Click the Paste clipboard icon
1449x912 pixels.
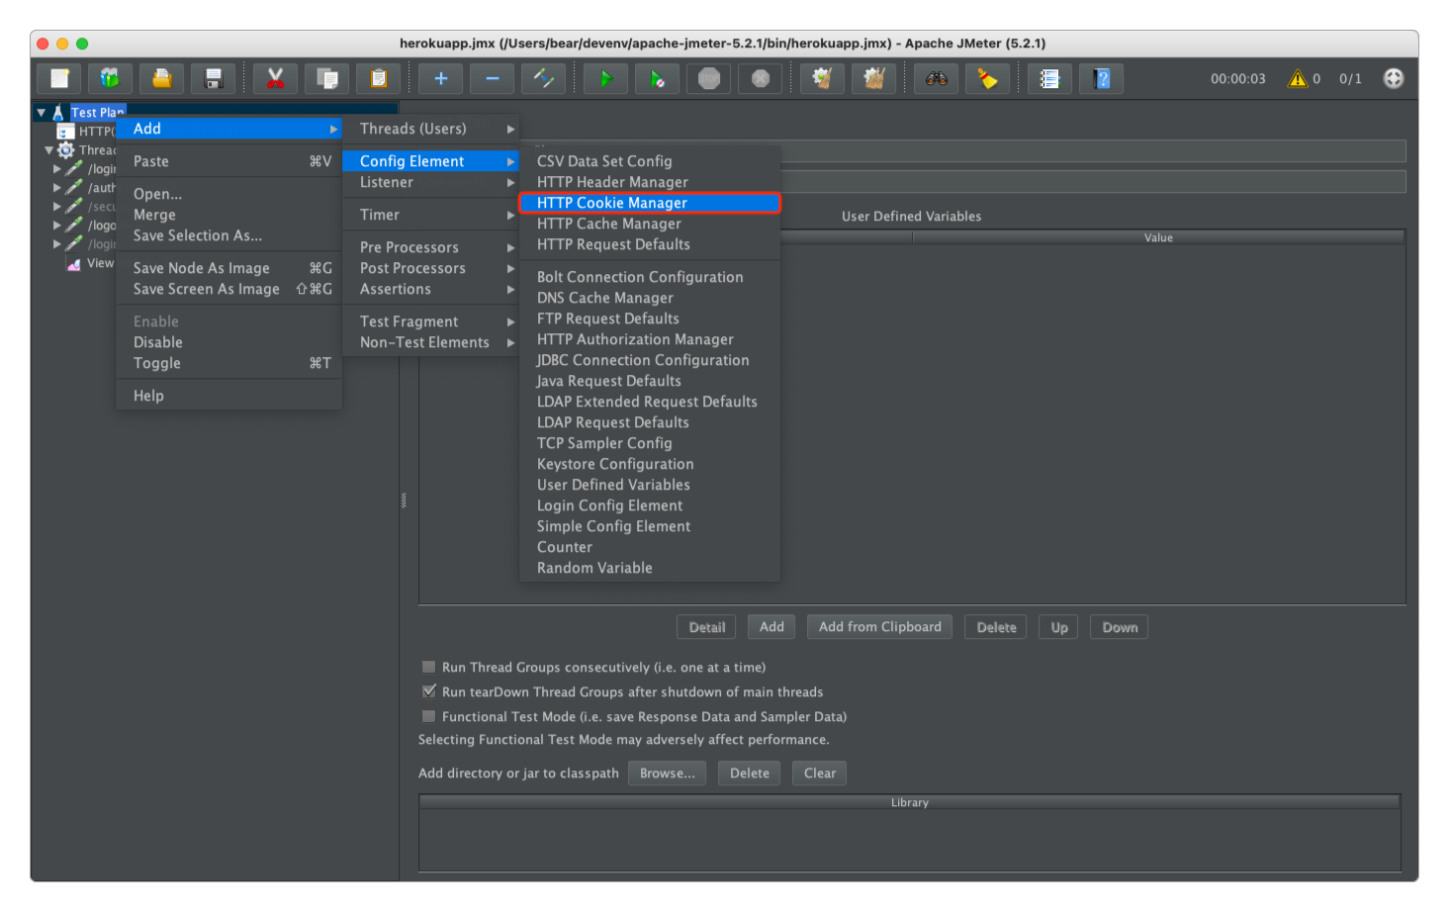tap(378, 78)
